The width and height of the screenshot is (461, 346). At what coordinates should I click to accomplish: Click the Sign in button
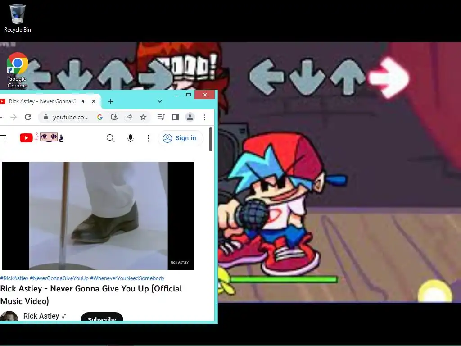coord(180,138)
